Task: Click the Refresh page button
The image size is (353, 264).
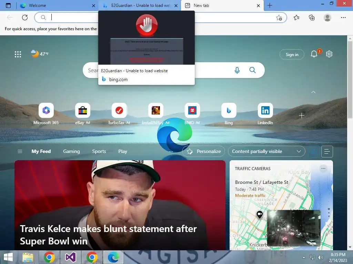Action: pyautogui.click(x=25, y=17)
